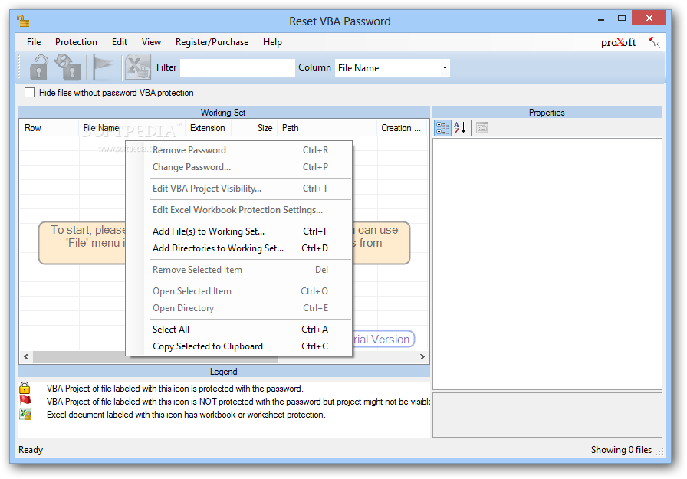Click Remove Selected Item menu entry

coord(238,270)
